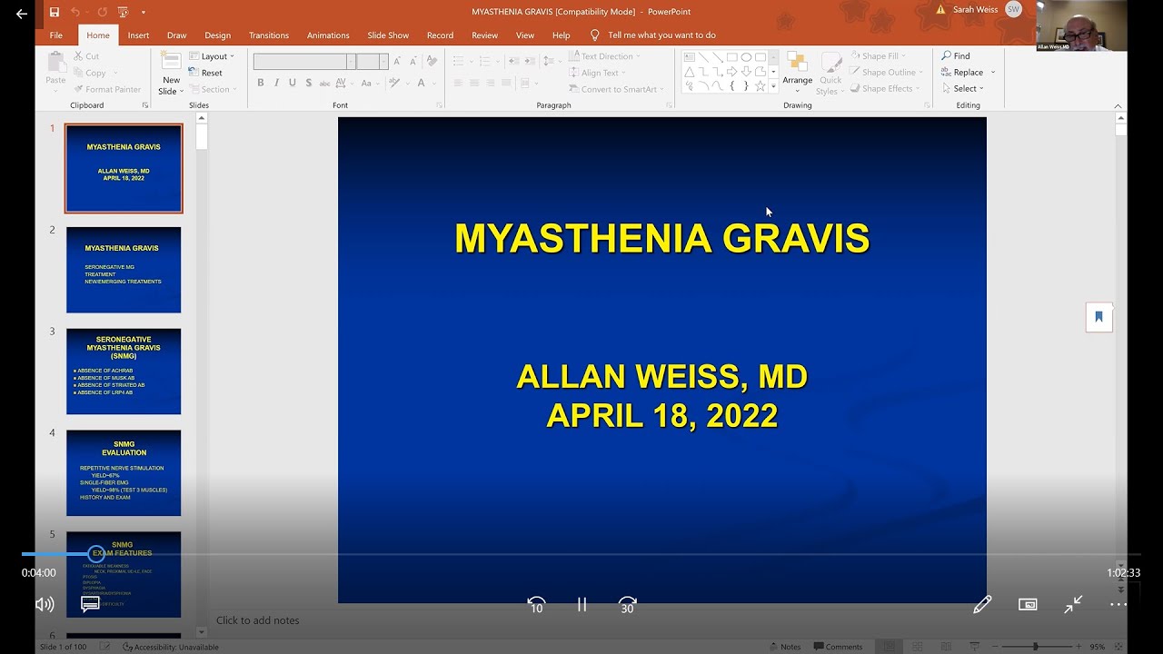
Task: Click the Arrange button
Action: point(797,71)
